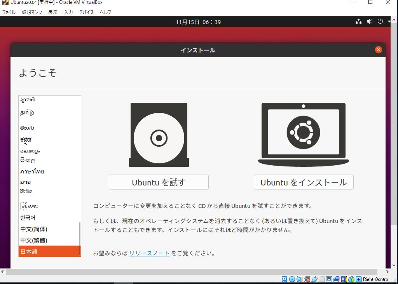Open the ファイル menu
The image size is (398, 284).
[x=9, y=12]
